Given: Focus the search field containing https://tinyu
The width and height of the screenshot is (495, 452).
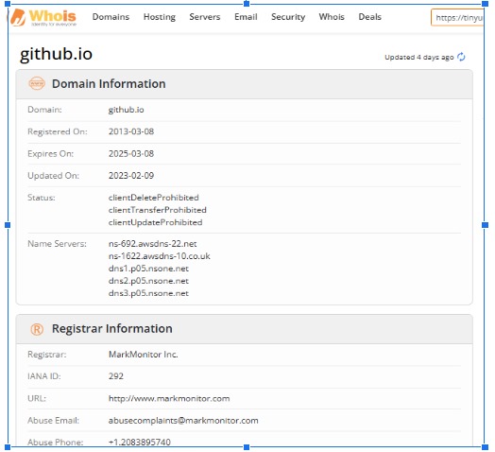Looking at the screenshot, I should point(457,18).
